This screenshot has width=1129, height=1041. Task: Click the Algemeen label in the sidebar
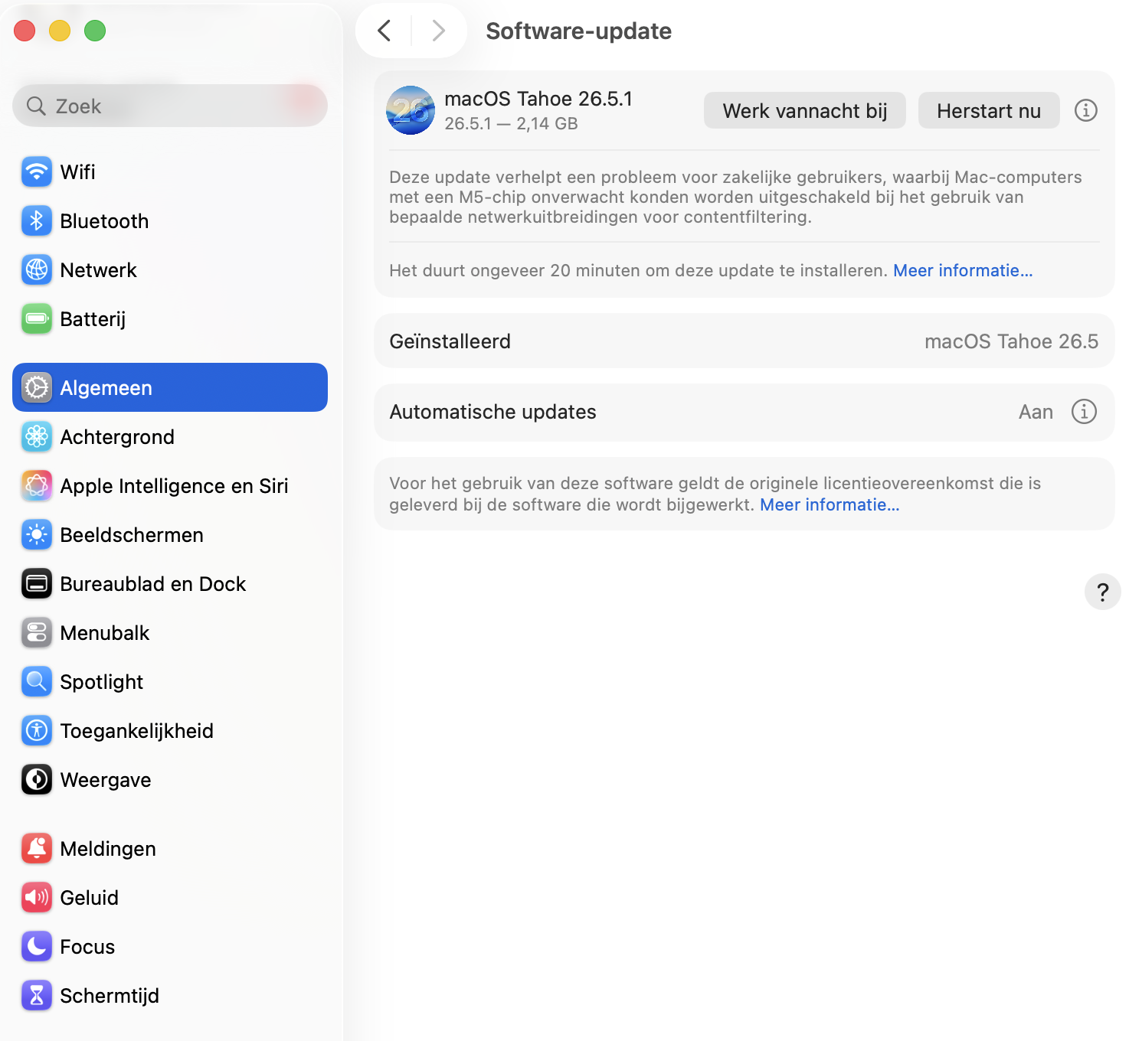coord(106,387)
